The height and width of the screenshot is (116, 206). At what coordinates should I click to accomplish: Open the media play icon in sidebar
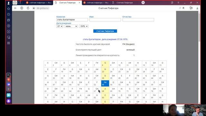coord(9,26)
